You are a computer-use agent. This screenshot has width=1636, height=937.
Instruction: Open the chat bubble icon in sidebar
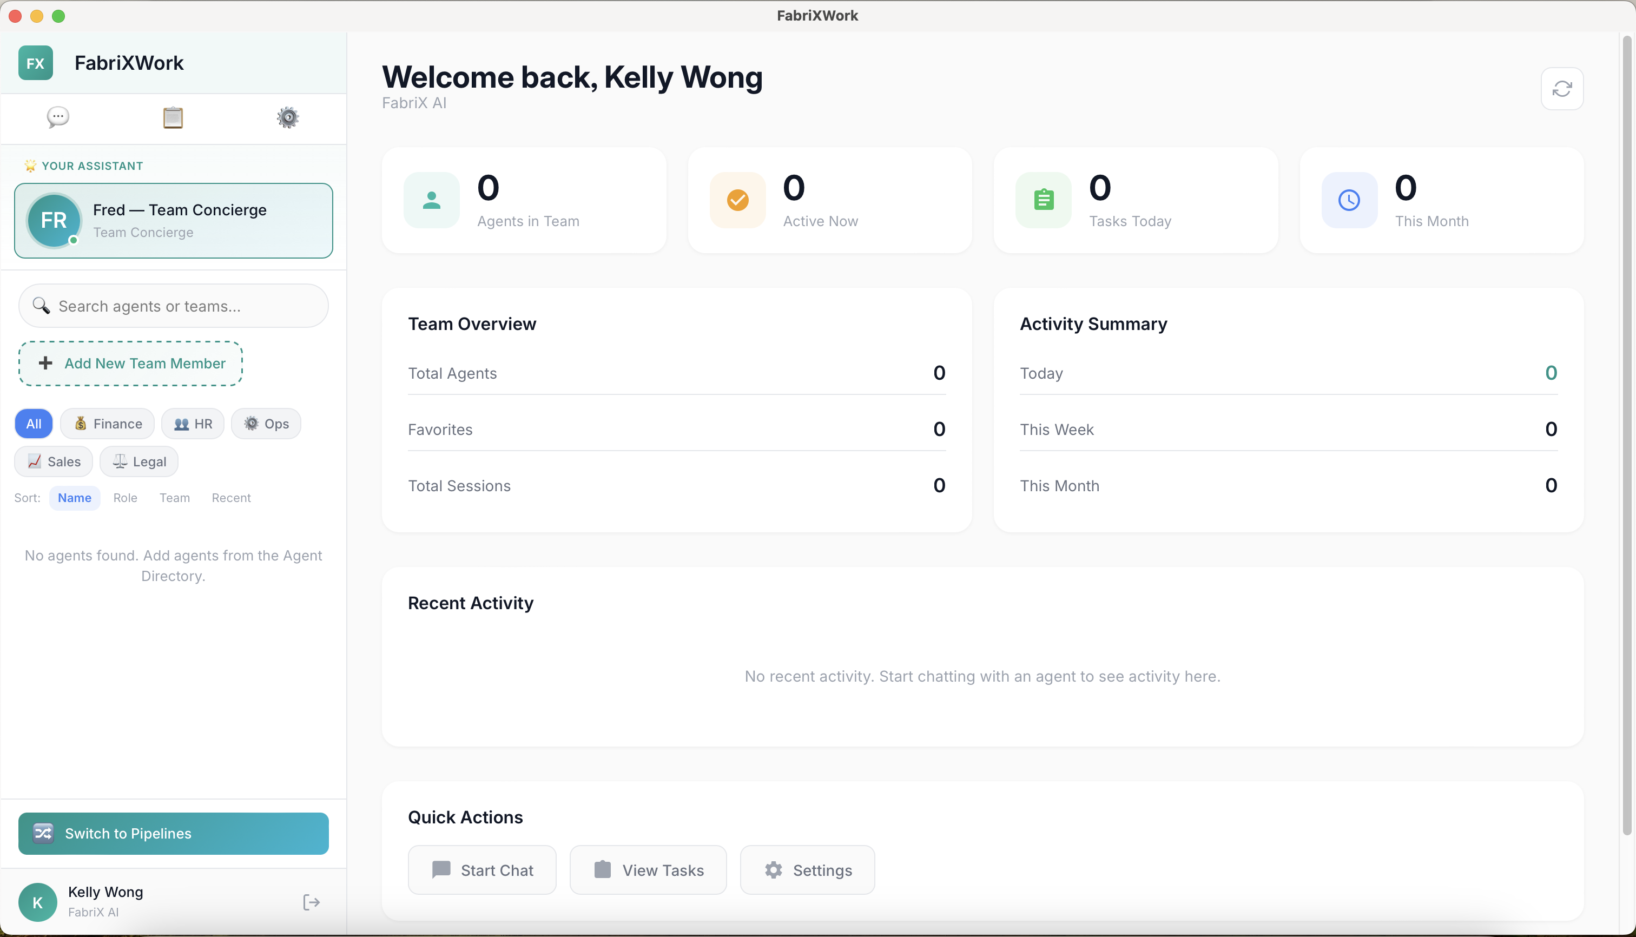pyautogui.click(x=58, y=117)
